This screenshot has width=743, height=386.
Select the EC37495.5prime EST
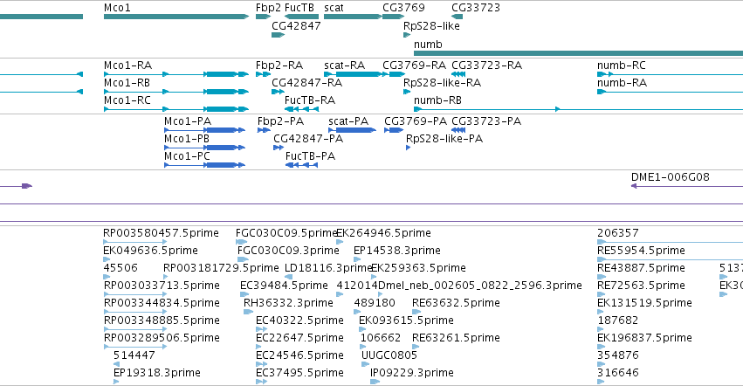tap(300, 372)
